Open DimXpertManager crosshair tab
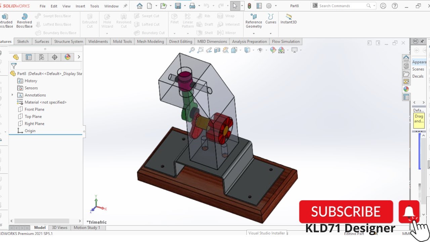 (55, 57)
